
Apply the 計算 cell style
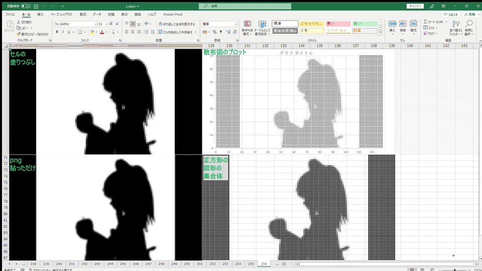[365, 31]
